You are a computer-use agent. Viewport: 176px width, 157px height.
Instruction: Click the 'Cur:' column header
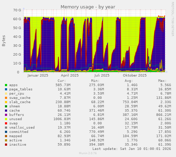(62, 81)
